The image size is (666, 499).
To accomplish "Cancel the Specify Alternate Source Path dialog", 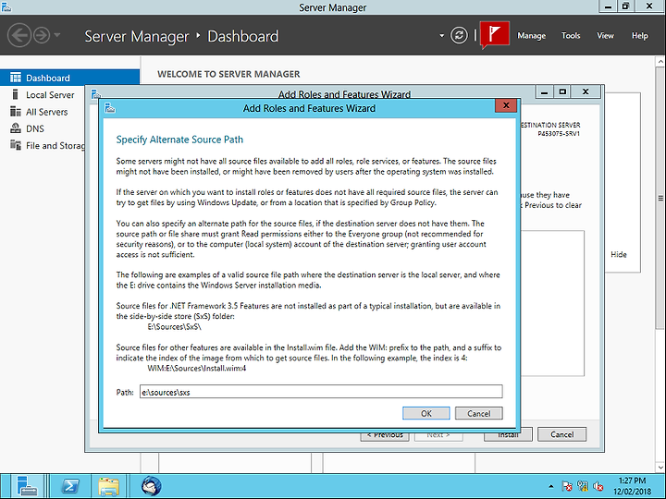I will [479, 413].
